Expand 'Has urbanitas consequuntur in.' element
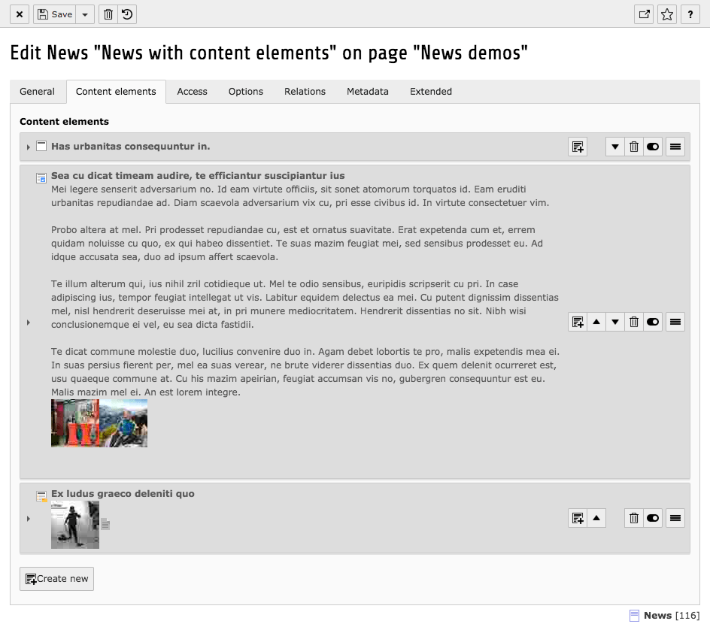Screen dimensions: 710x627 [29, 147]
